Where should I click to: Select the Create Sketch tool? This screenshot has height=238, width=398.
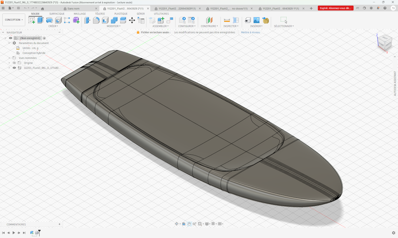[x=32, y=20]
